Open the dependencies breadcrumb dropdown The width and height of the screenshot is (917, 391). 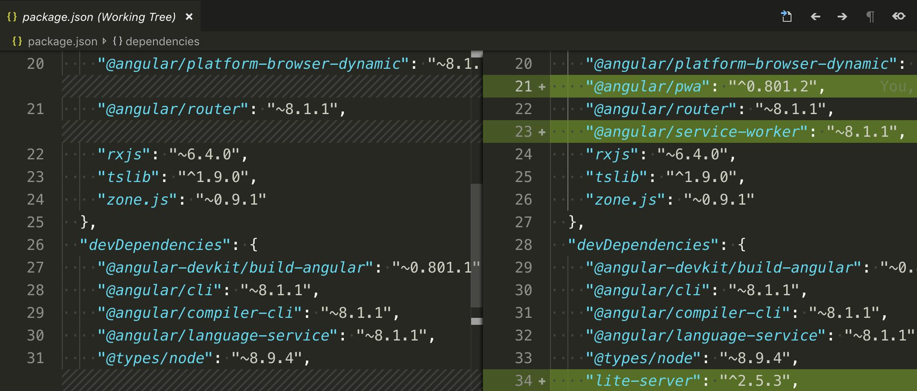(162, 41)
